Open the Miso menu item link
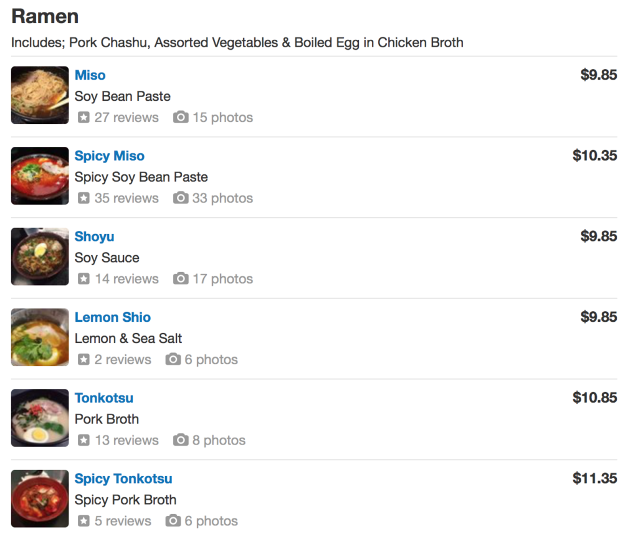Screen dimensions: 638x539 (x=90, y=75)
